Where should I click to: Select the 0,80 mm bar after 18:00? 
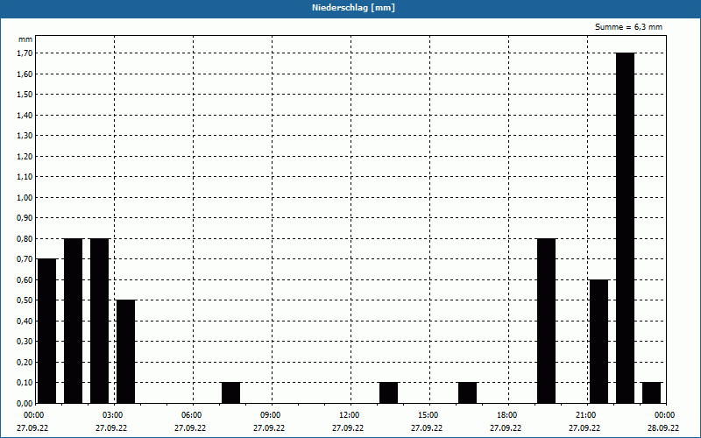click(546, 321)
